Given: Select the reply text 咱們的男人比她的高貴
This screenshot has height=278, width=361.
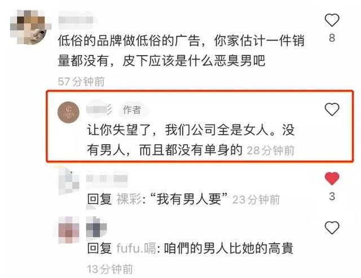Looking at the screenshot, I should (228, 248).
